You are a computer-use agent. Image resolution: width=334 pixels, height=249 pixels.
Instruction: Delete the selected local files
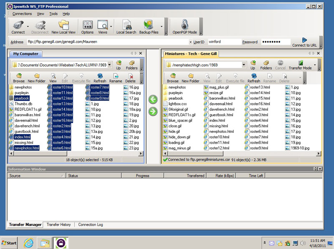(x=130, y=78)
